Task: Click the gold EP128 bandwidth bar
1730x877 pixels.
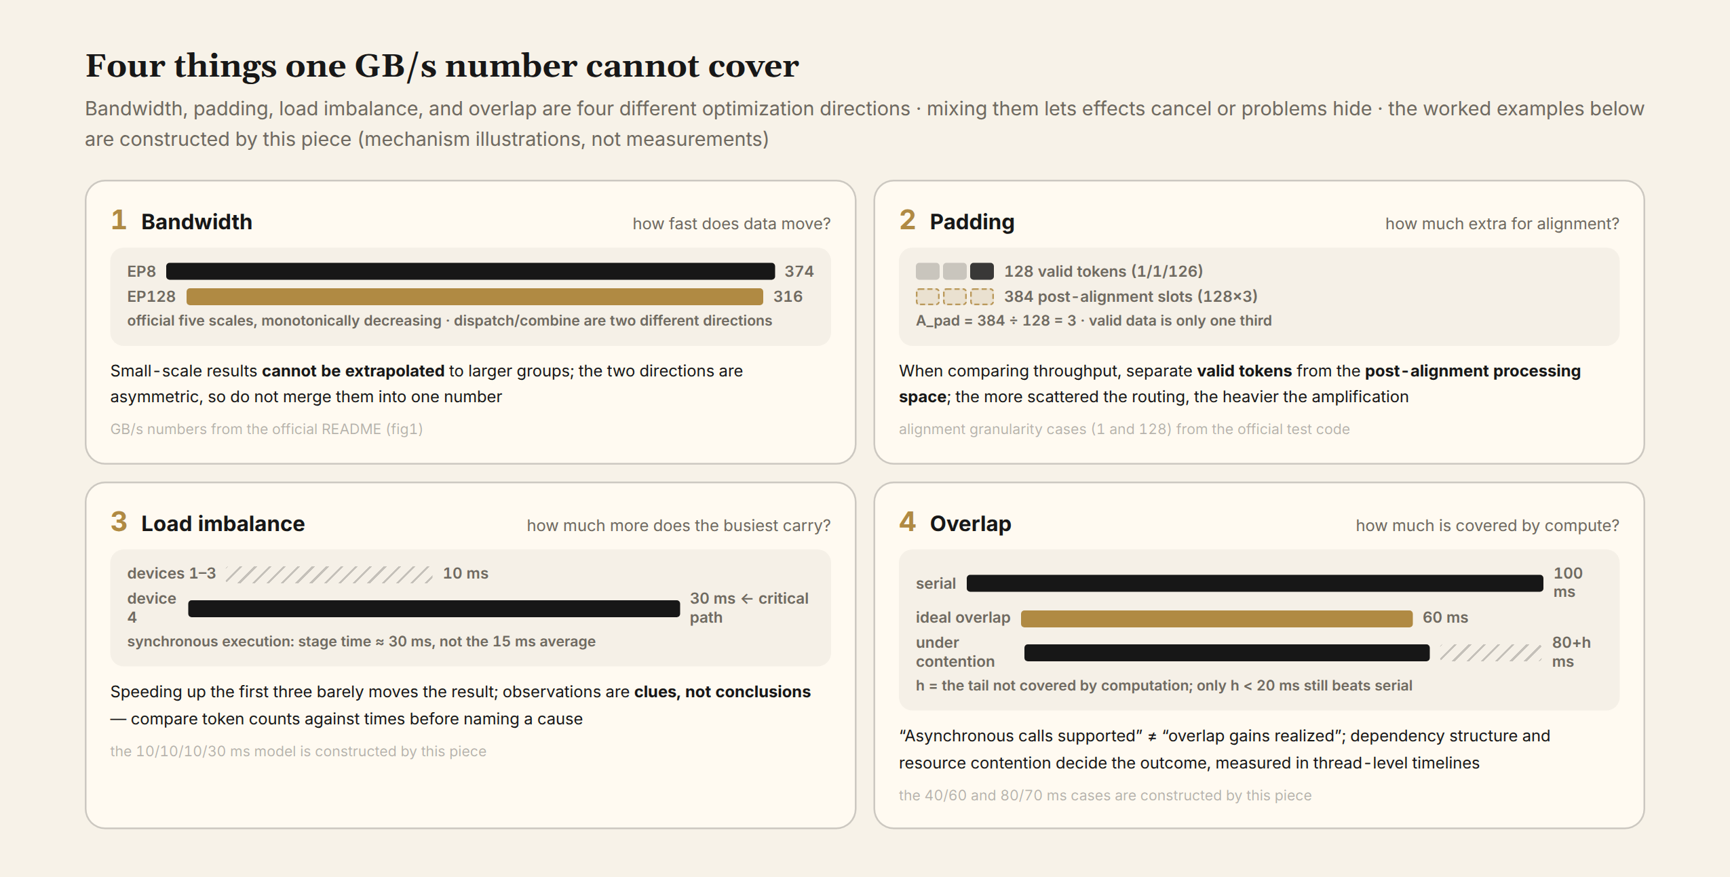Action: [474, 296]
